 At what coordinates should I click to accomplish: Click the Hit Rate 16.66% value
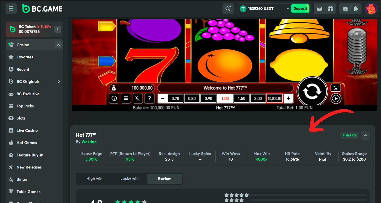click(x=292, y=159)
